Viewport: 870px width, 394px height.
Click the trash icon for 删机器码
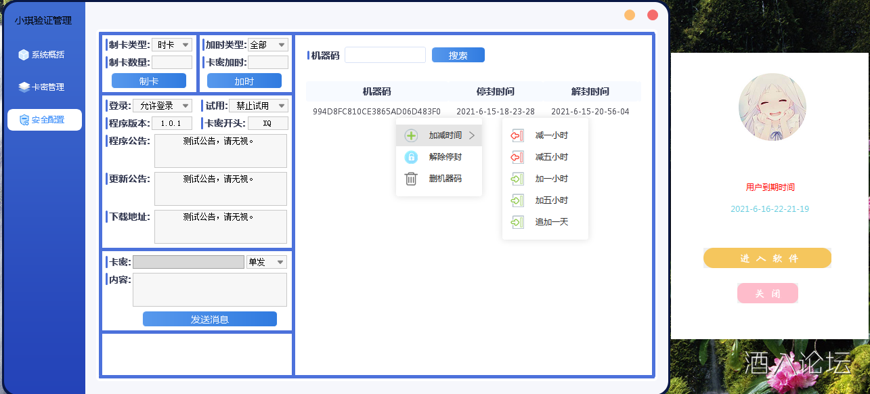[x=411, y=179]
